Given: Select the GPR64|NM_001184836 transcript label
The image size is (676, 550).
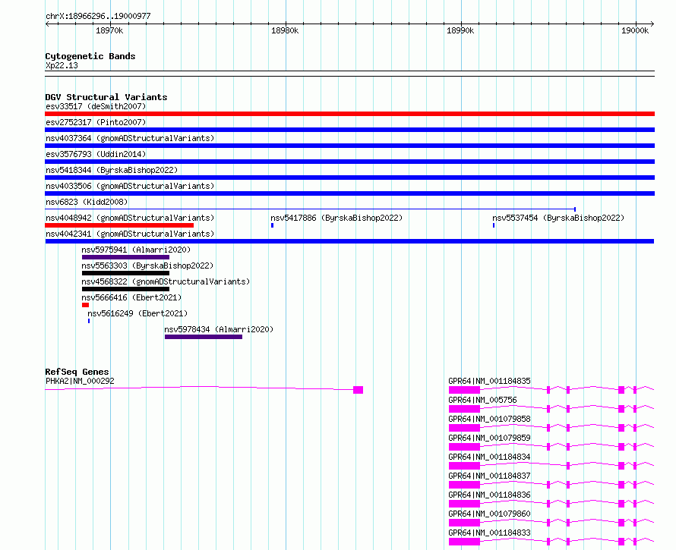Looking at the screenshot, I should [x=489, y=495].
